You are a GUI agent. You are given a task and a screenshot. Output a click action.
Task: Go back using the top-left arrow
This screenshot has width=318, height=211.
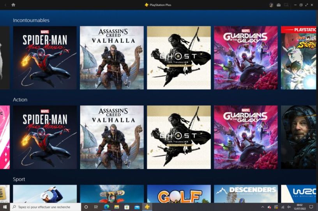[5, 5]
